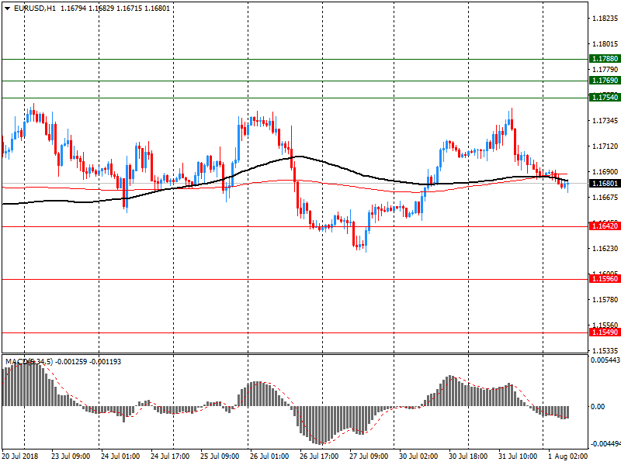
Task: Select the 30 Jul 18:00 time label
Action: pyautogui.click(x=468, y=456)
